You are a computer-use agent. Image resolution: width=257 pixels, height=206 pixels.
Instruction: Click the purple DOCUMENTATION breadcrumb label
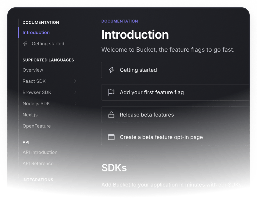point(119,21)
